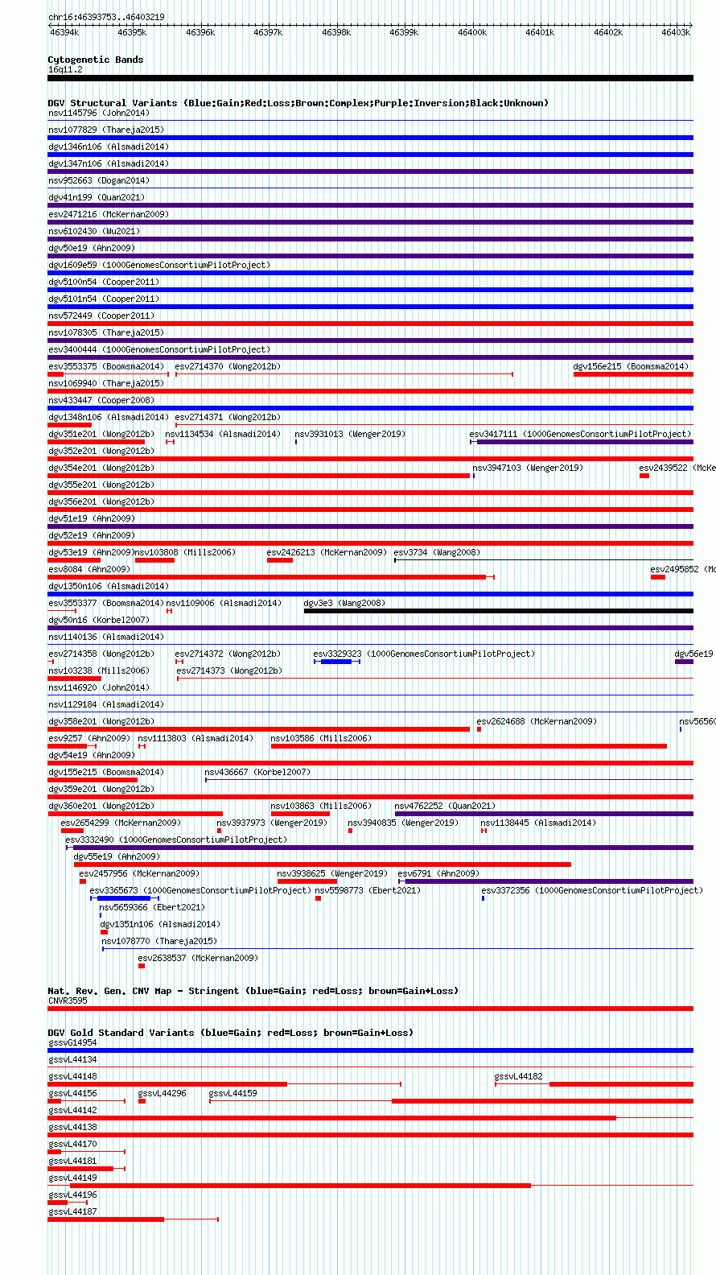Select gain variant esv3329323 label
The image size is (716, 1275).
click(424, 654)
